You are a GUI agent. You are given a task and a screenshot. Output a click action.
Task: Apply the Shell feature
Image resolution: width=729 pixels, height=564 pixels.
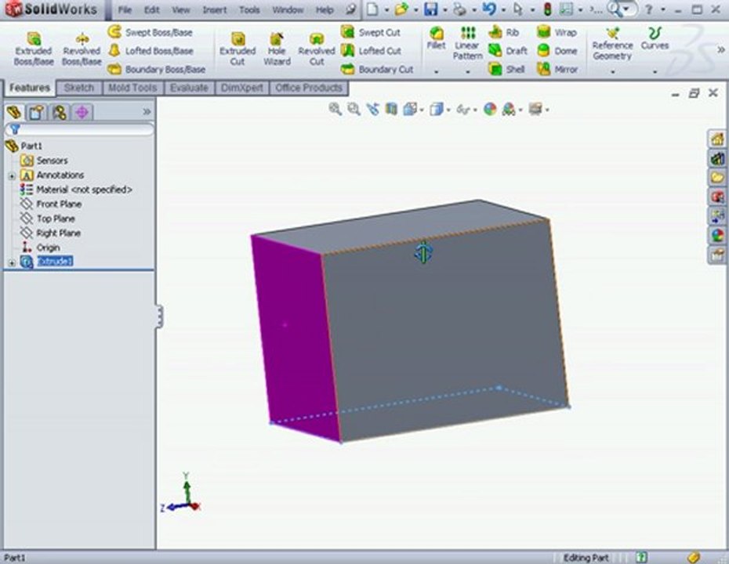[x=507, y=69]
